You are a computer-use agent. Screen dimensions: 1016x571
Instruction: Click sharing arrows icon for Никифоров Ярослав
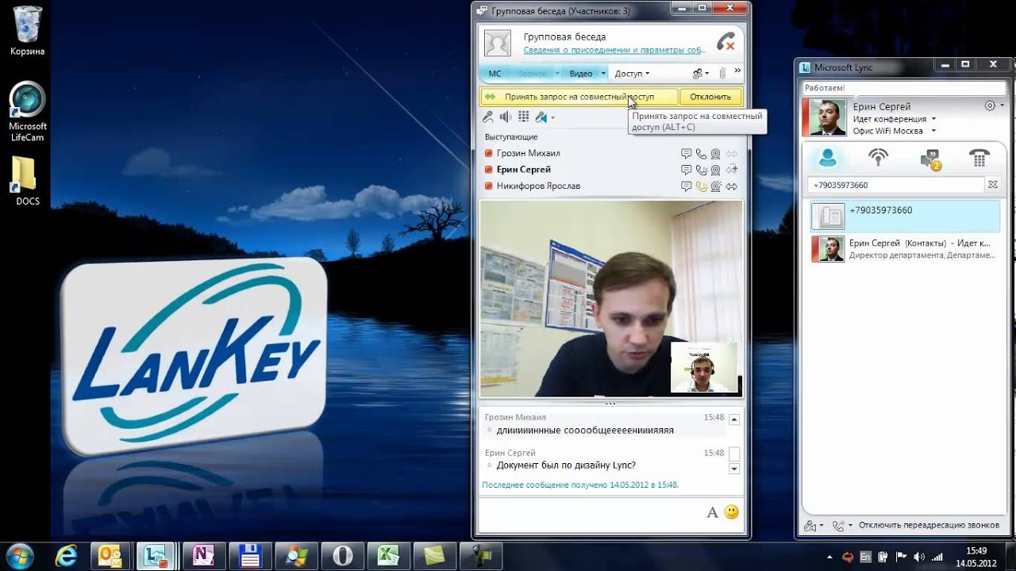pos(732,186)
